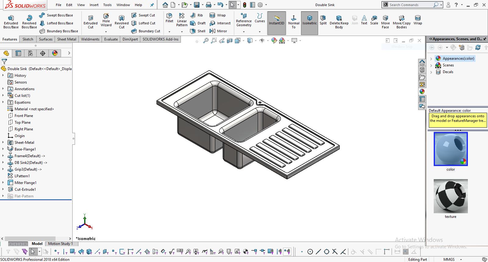Select the Revolved Cut tool
The width and height of the screenshot is (488, 262).
(122, 22)
